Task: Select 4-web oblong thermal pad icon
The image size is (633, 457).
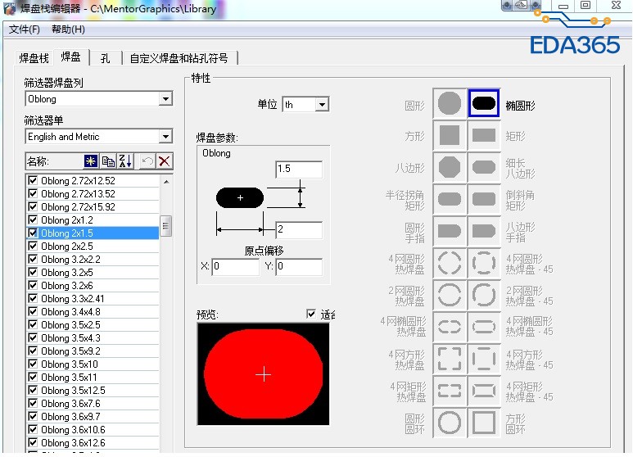Action: (450, 326)
